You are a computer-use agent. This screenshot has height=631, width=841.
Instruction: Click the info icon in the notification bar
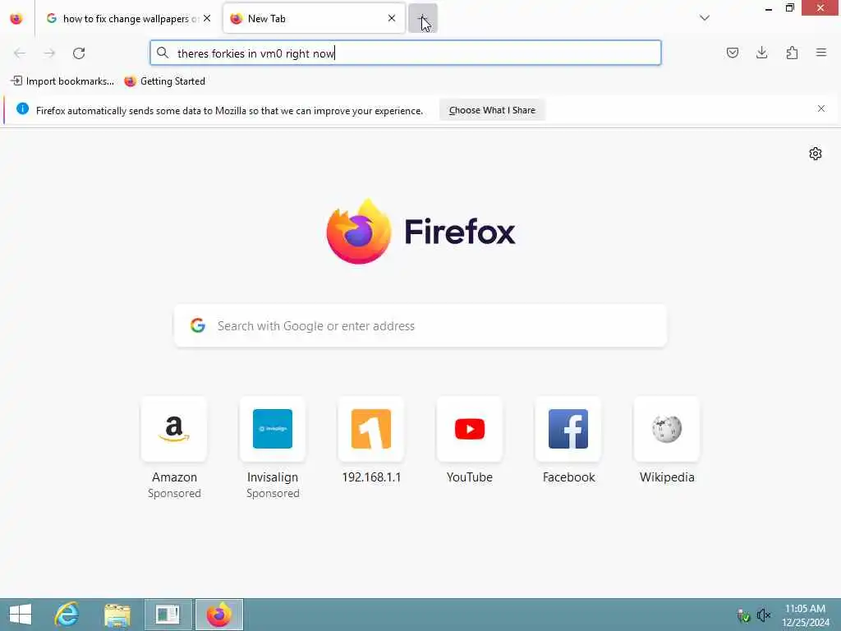(x=22, y=109)
